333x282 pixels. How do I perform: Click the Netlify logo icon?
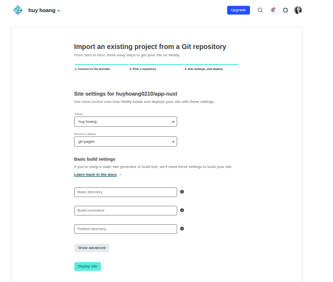coord(18,10)
